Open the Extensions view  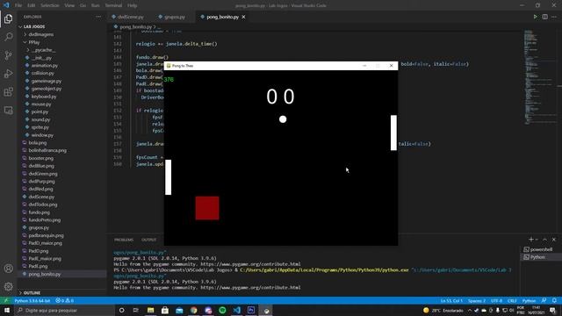(8, 91)
